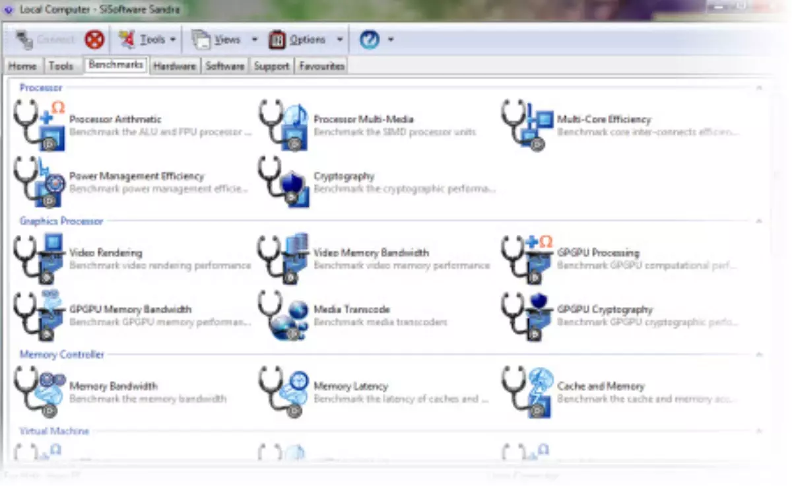Launch the Processor Multi-Media benchmark icon

(x=284, y=125)
